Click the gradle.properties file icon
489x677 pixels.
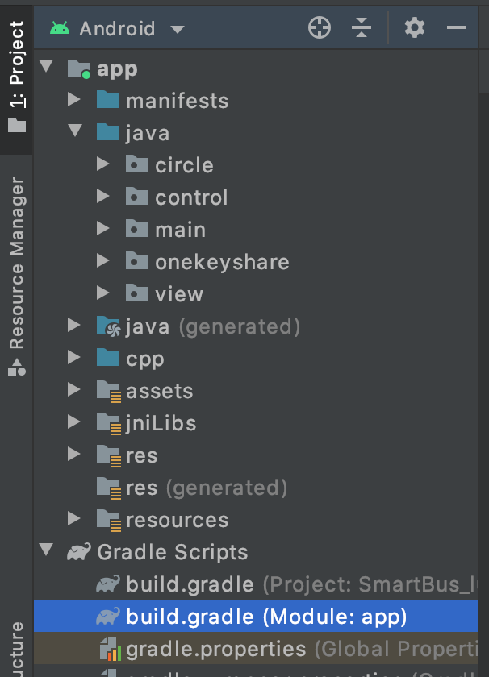click(x=108, y=649)
